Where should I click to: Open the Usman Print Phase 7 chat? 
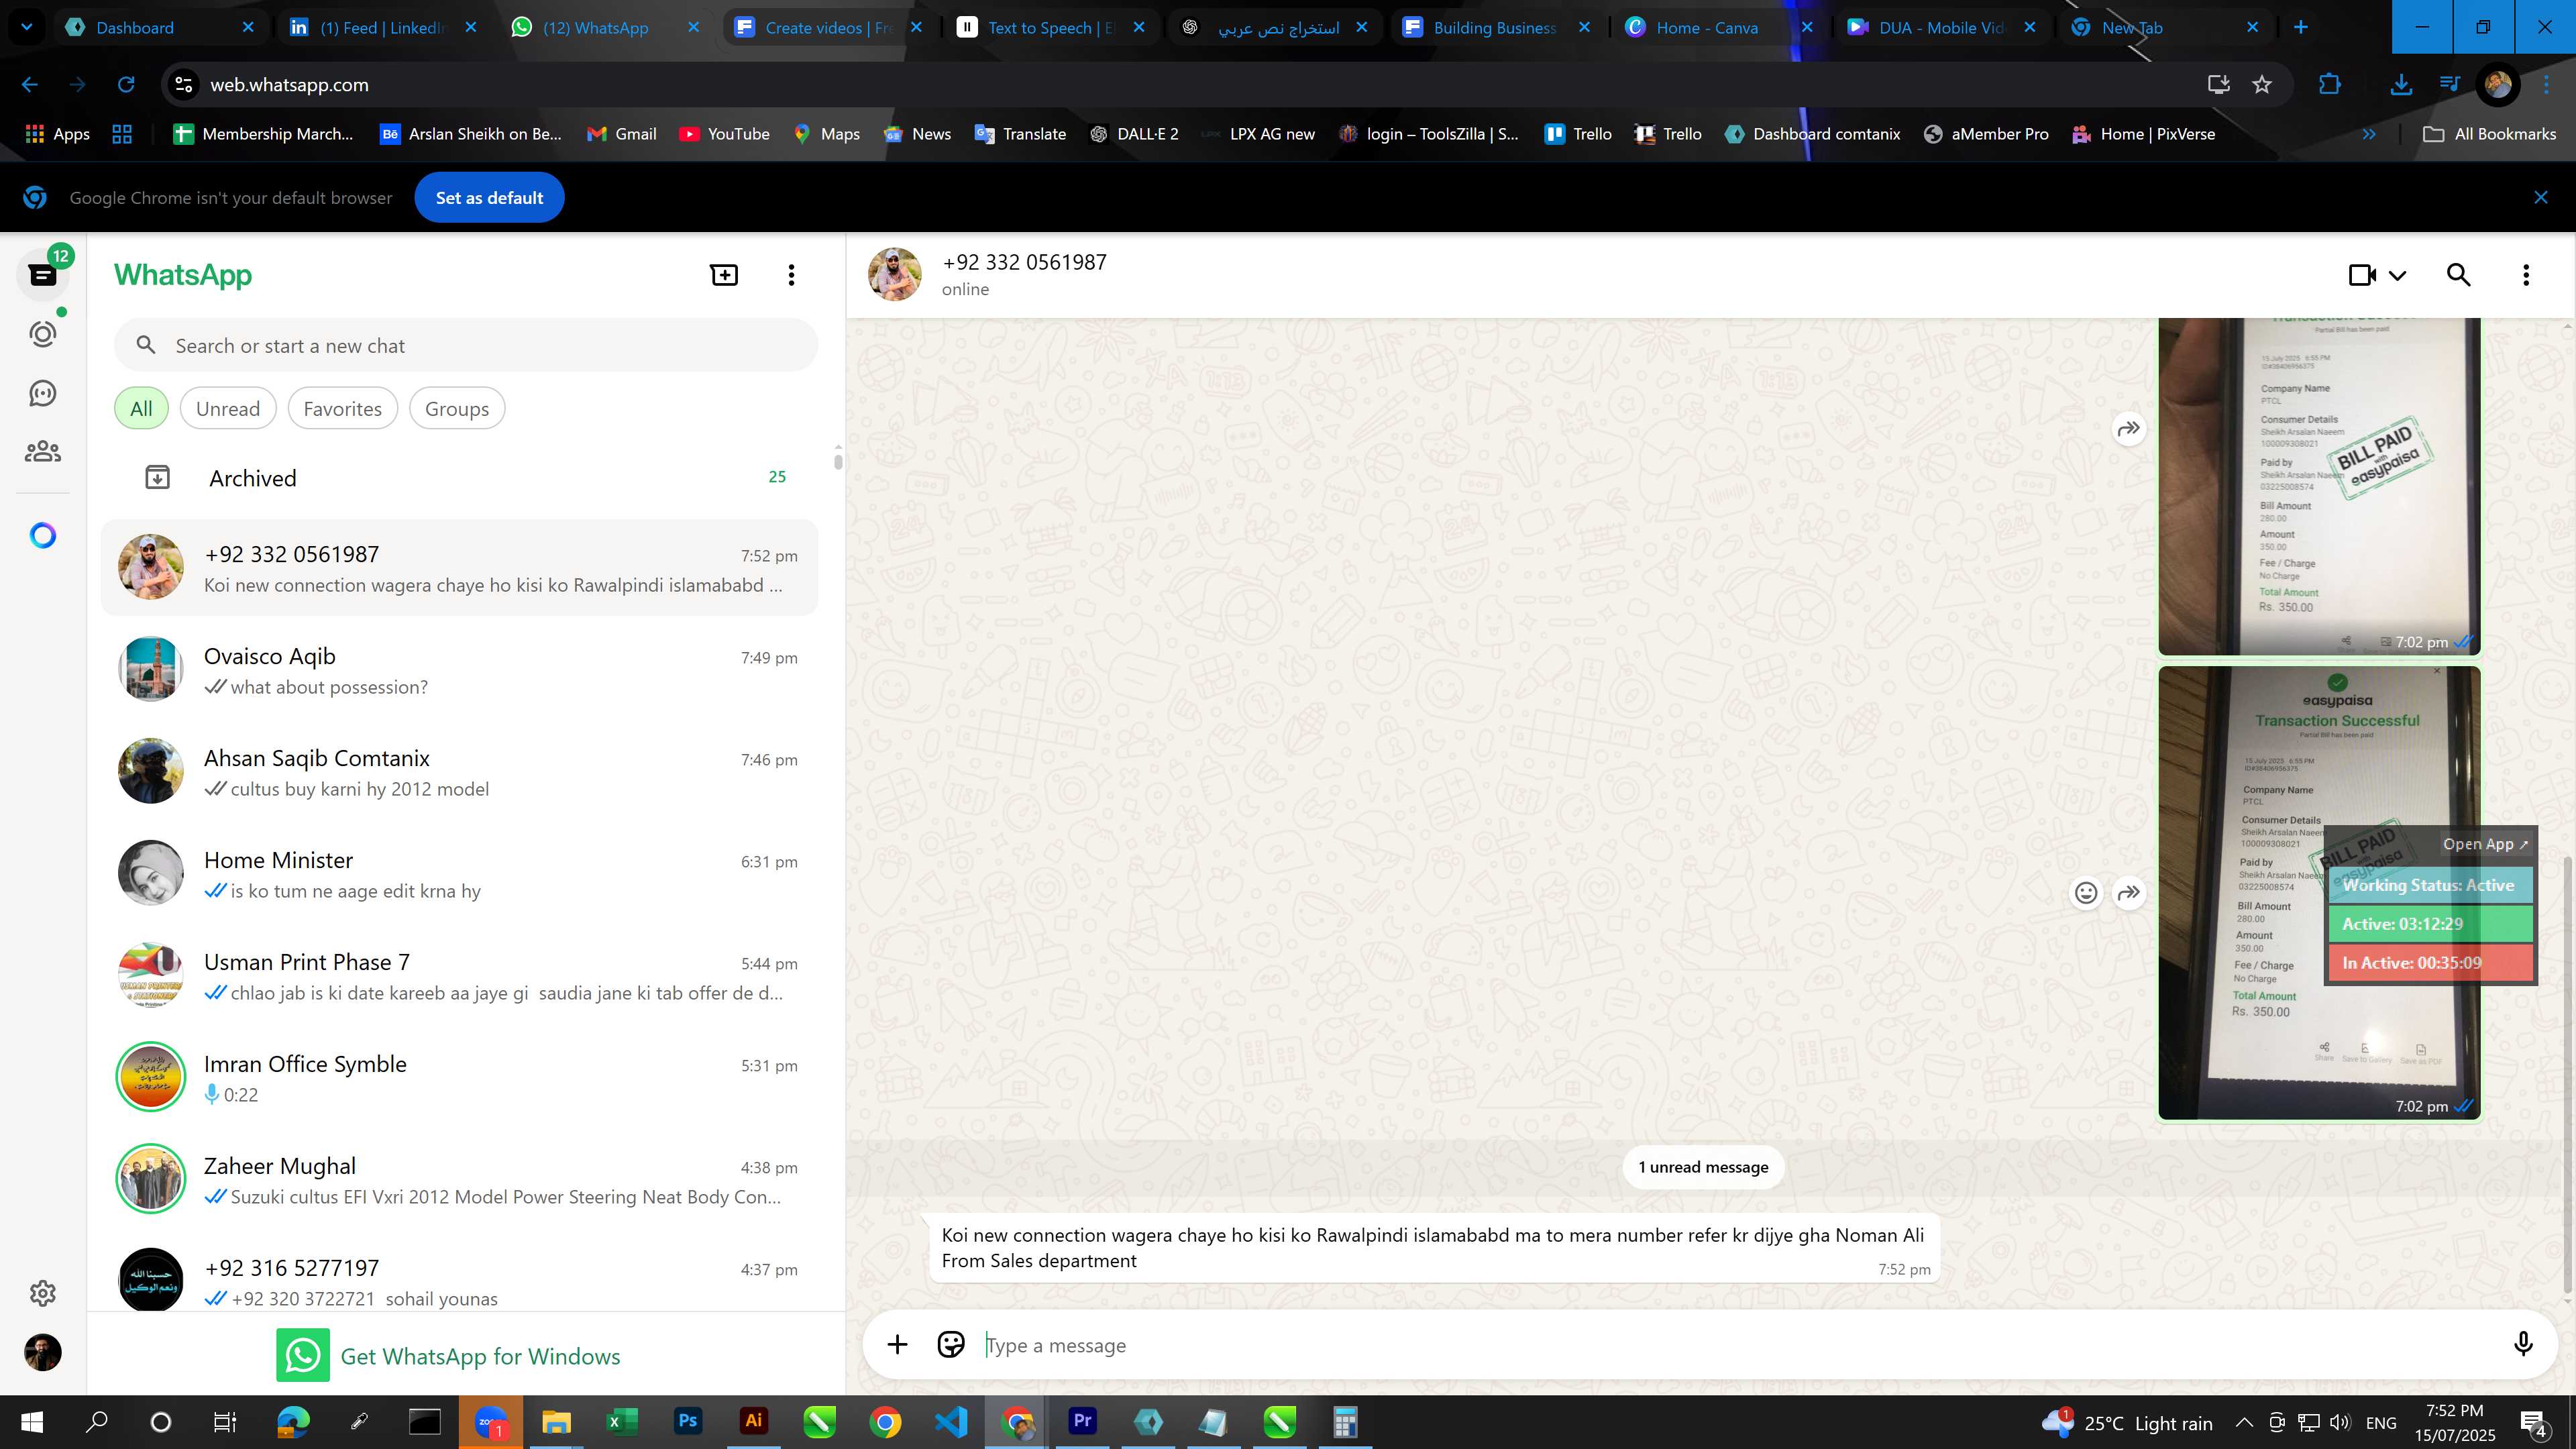click(x=460, y=976)
